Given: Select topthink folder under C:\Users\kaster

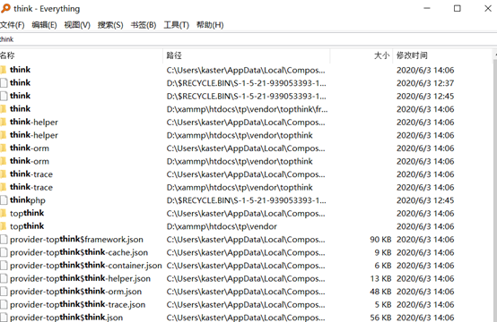Looking at the screenshot, I should pos(27,213).
